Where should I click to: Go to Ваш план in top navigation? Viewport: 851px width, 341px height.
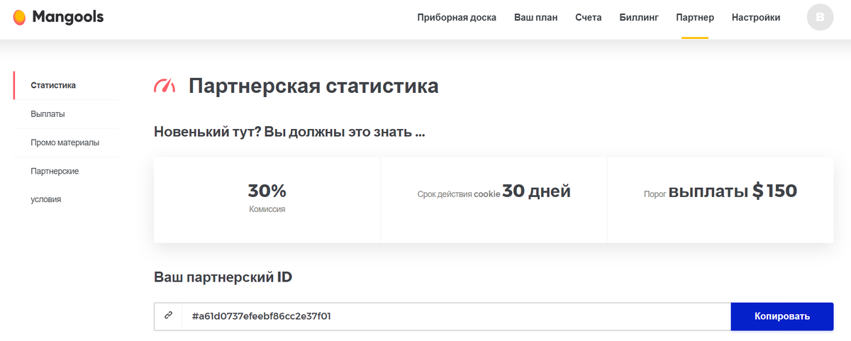[x=535, y=18]
